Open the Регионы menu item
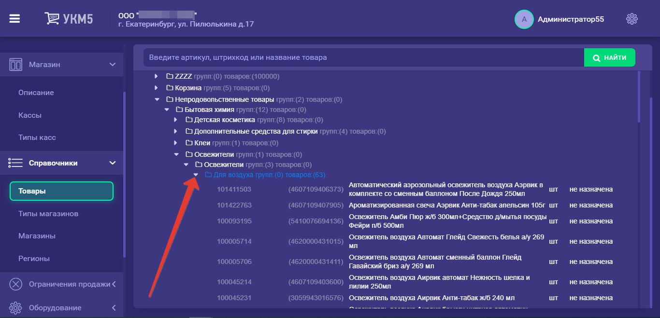The height and width of the screenshot is (318, 660). coord(34,259)
